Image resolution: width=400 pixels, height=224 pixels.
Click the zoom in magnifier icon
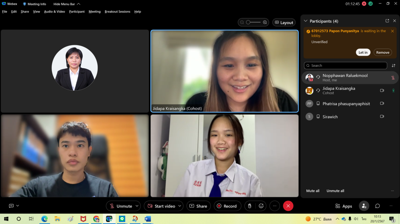[265, 22]
